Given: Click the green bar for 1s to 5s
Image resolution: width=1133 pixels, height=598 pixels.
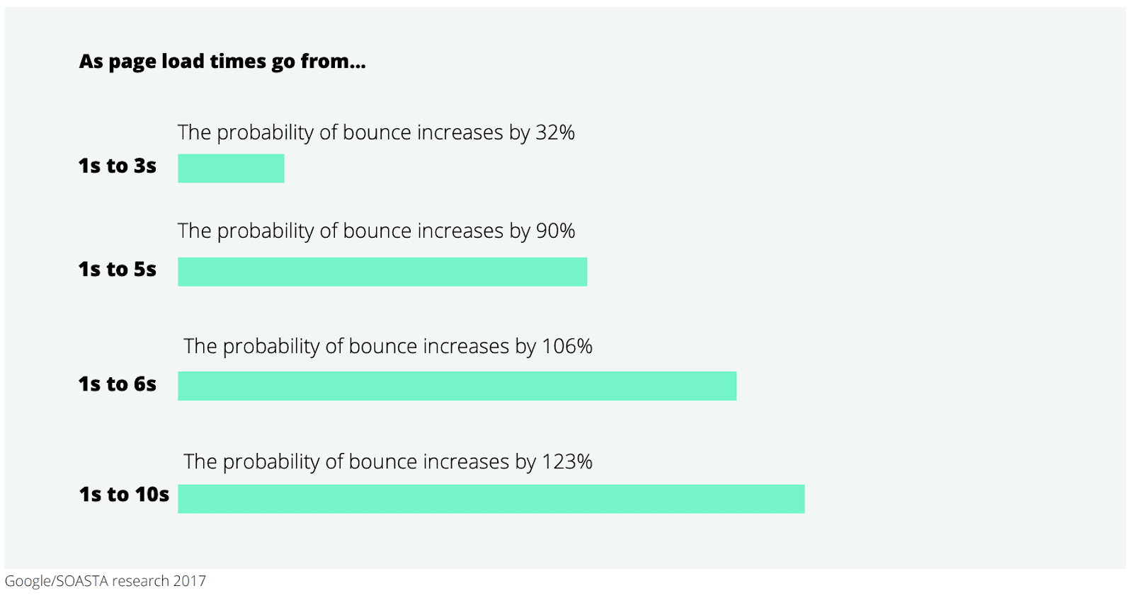Looking at the screenshot, I should (382, 272).
